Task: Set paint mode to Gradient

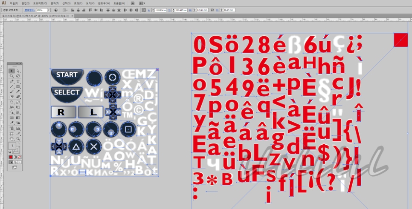Action: (15, 157)
